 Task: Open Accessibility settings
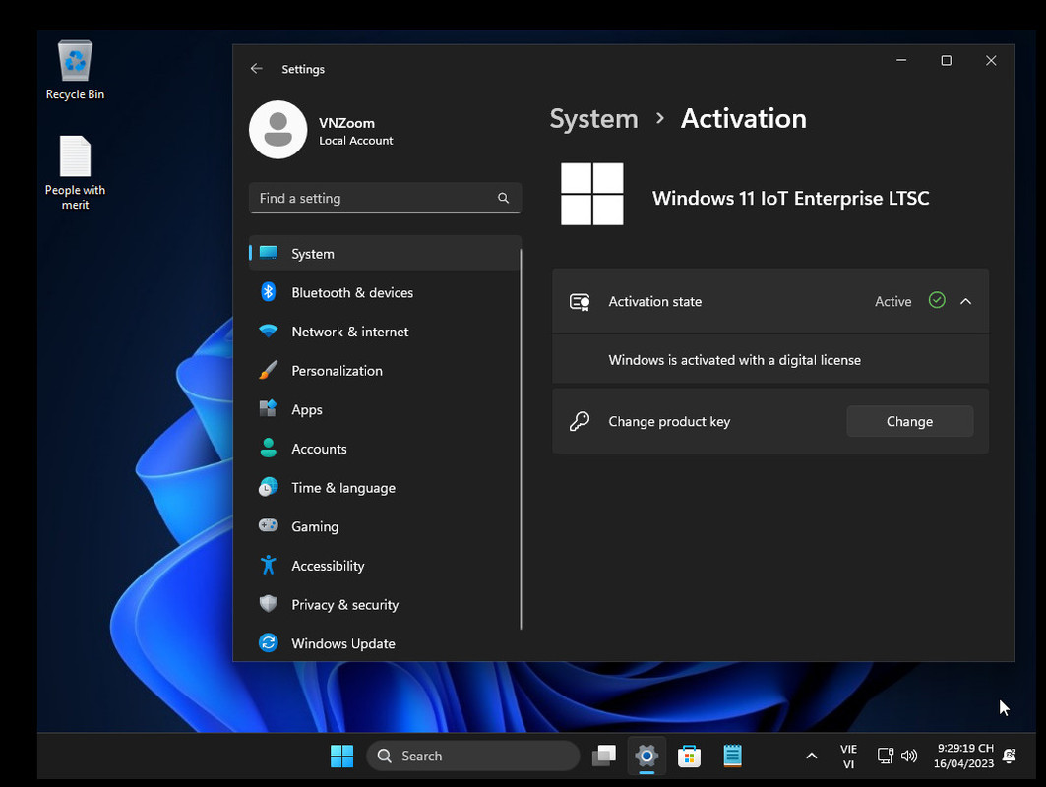385,566
